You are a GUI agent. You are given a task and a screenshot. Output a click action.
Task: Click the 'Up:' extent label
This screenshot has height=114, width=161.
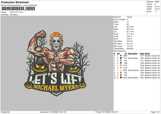pos(115,31)
